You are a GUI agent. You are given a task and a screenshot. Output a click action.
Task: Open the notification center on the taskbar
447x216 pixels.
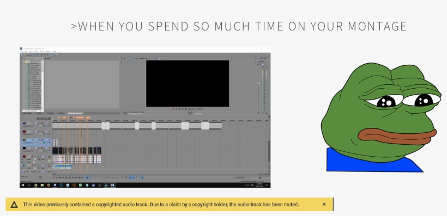[267, 185]
